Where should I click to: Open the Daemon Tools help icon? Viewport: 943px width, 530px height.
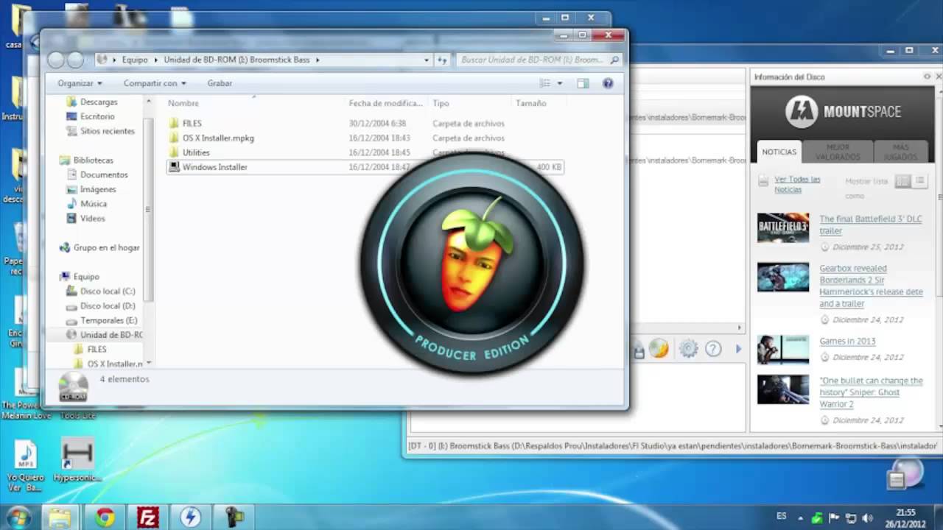pyautogui.click(x=713, y=349)
